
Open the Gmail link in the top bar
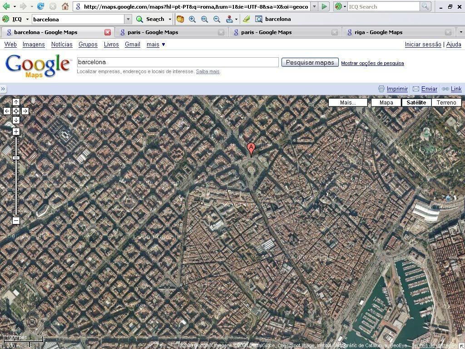tap(133, 45)
